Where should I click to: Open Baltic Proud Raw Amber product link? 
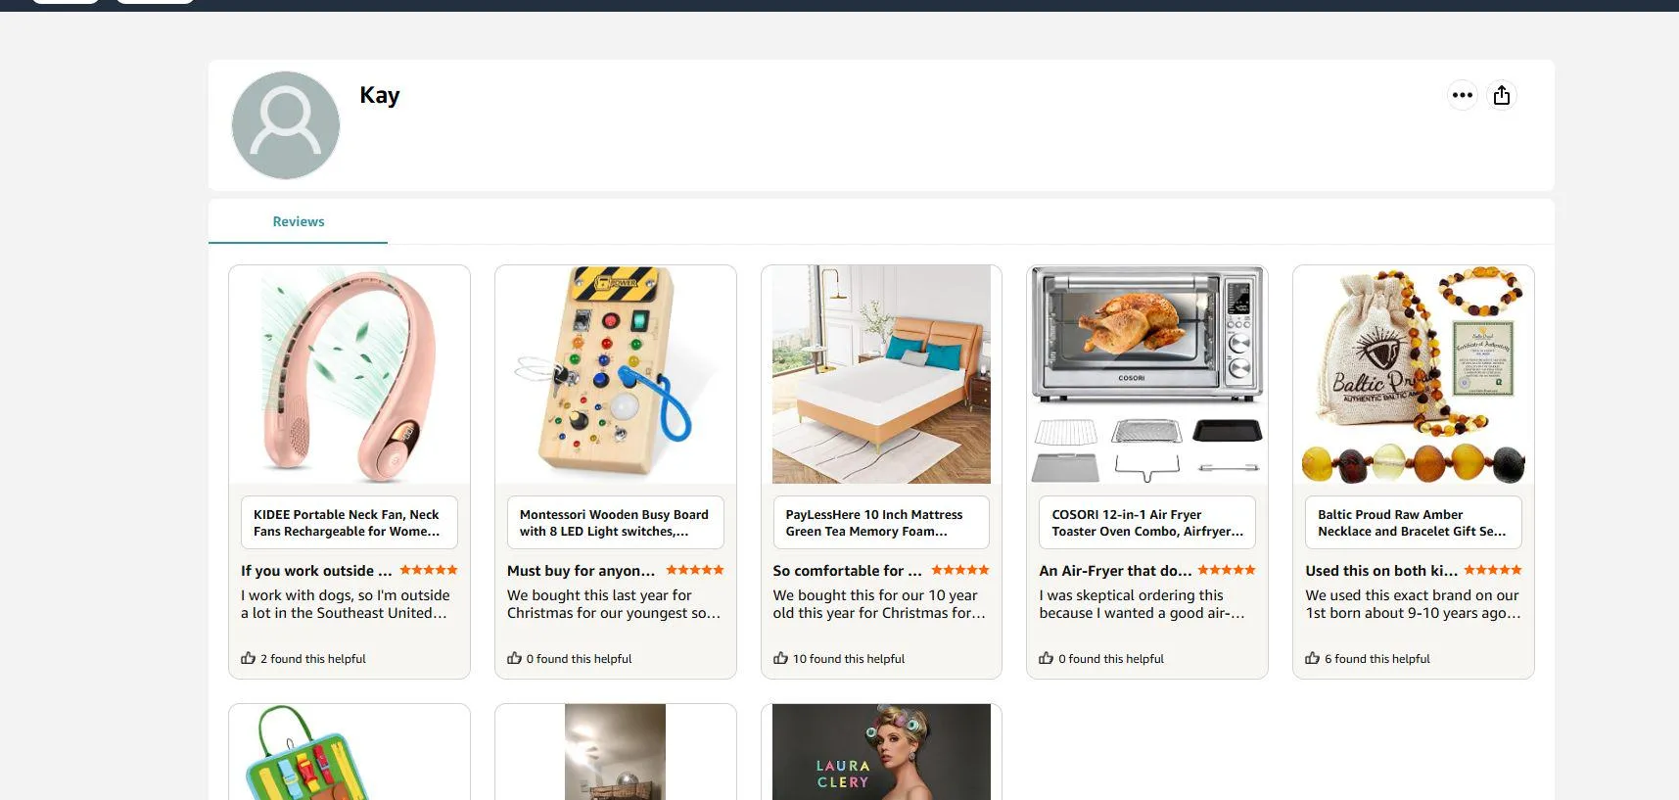click(x=1414, y=523)
